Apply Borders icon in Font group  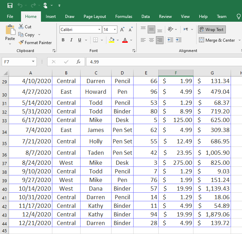coord(96,40)
